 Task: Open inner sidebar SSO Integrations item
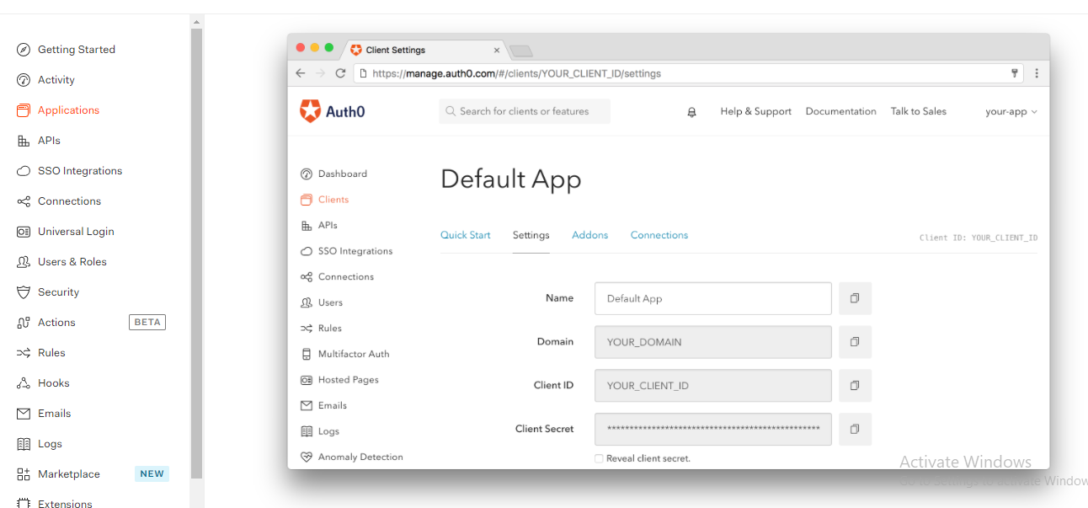[347, 251]
